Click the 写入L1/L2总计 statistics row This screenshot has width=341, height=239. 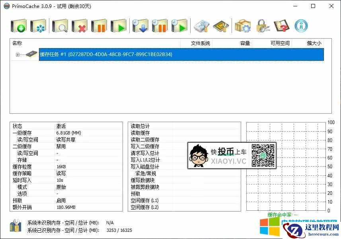(x=184, y=160)
